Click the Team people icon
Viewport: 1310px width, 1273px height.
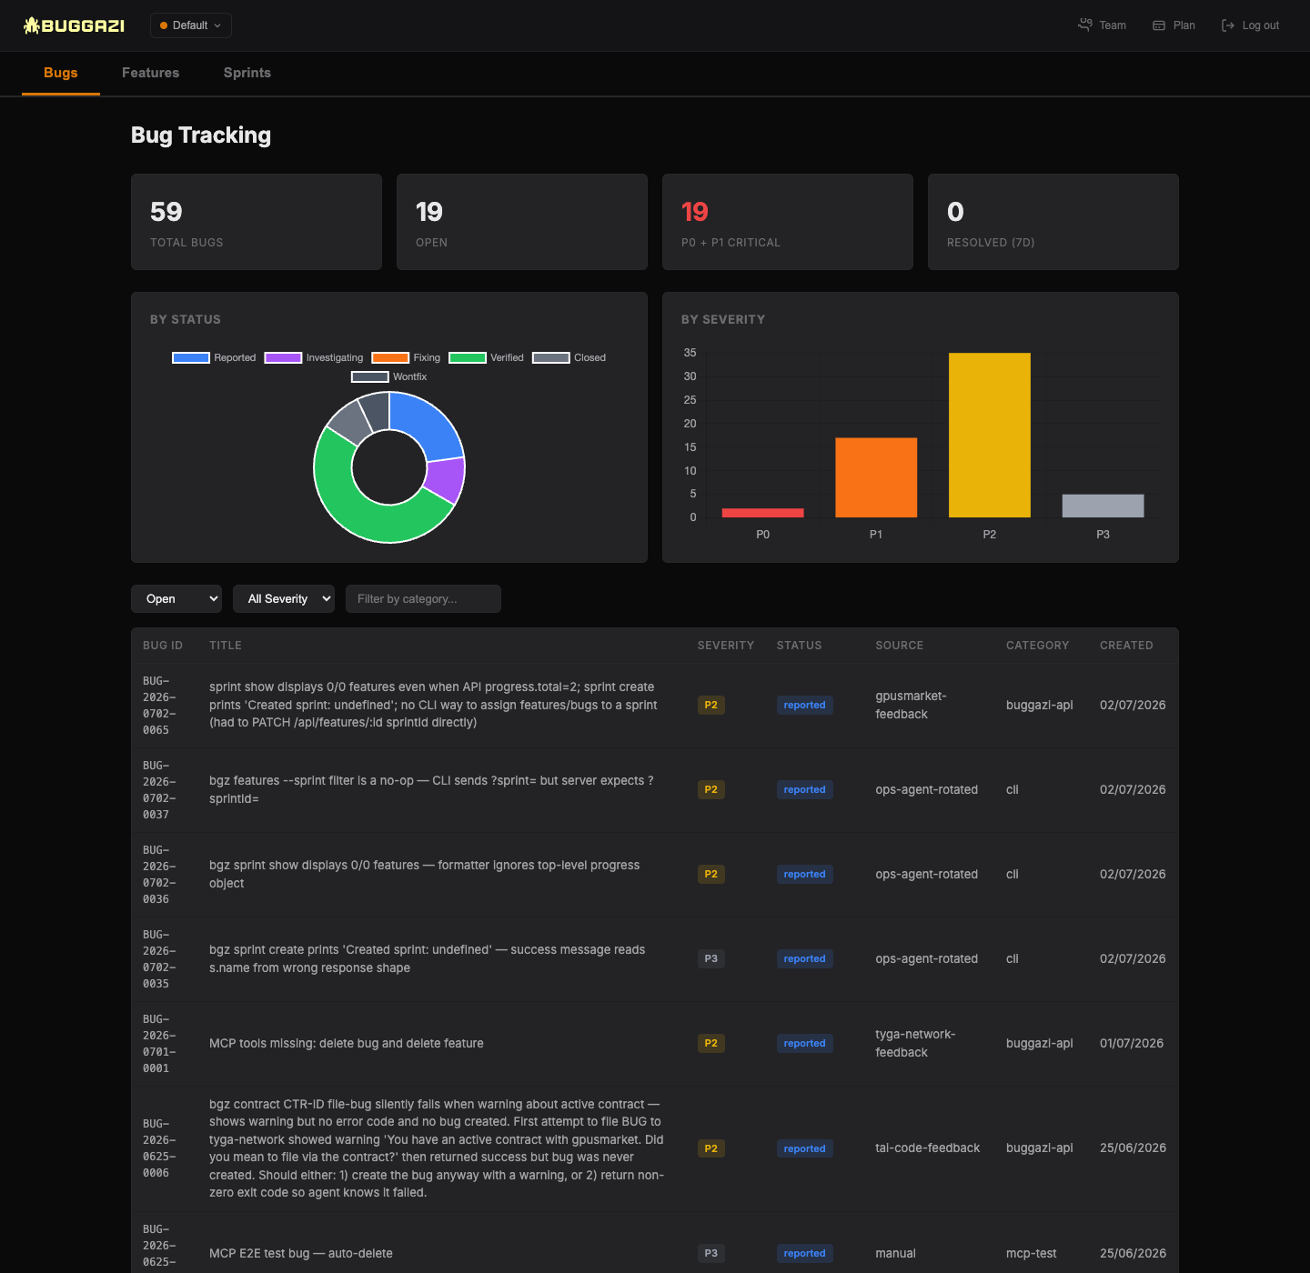tap(1084, 25)
